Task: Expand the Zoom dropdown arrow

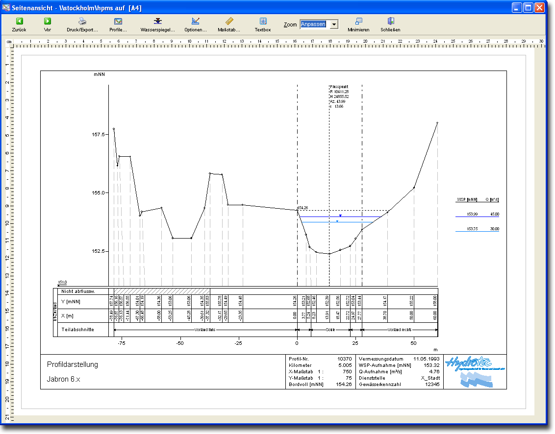Action: tap(334, 24)
